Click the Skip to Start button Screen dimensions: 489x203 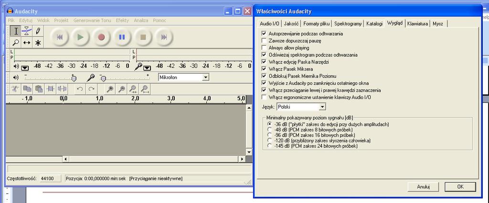click(60, 37)
